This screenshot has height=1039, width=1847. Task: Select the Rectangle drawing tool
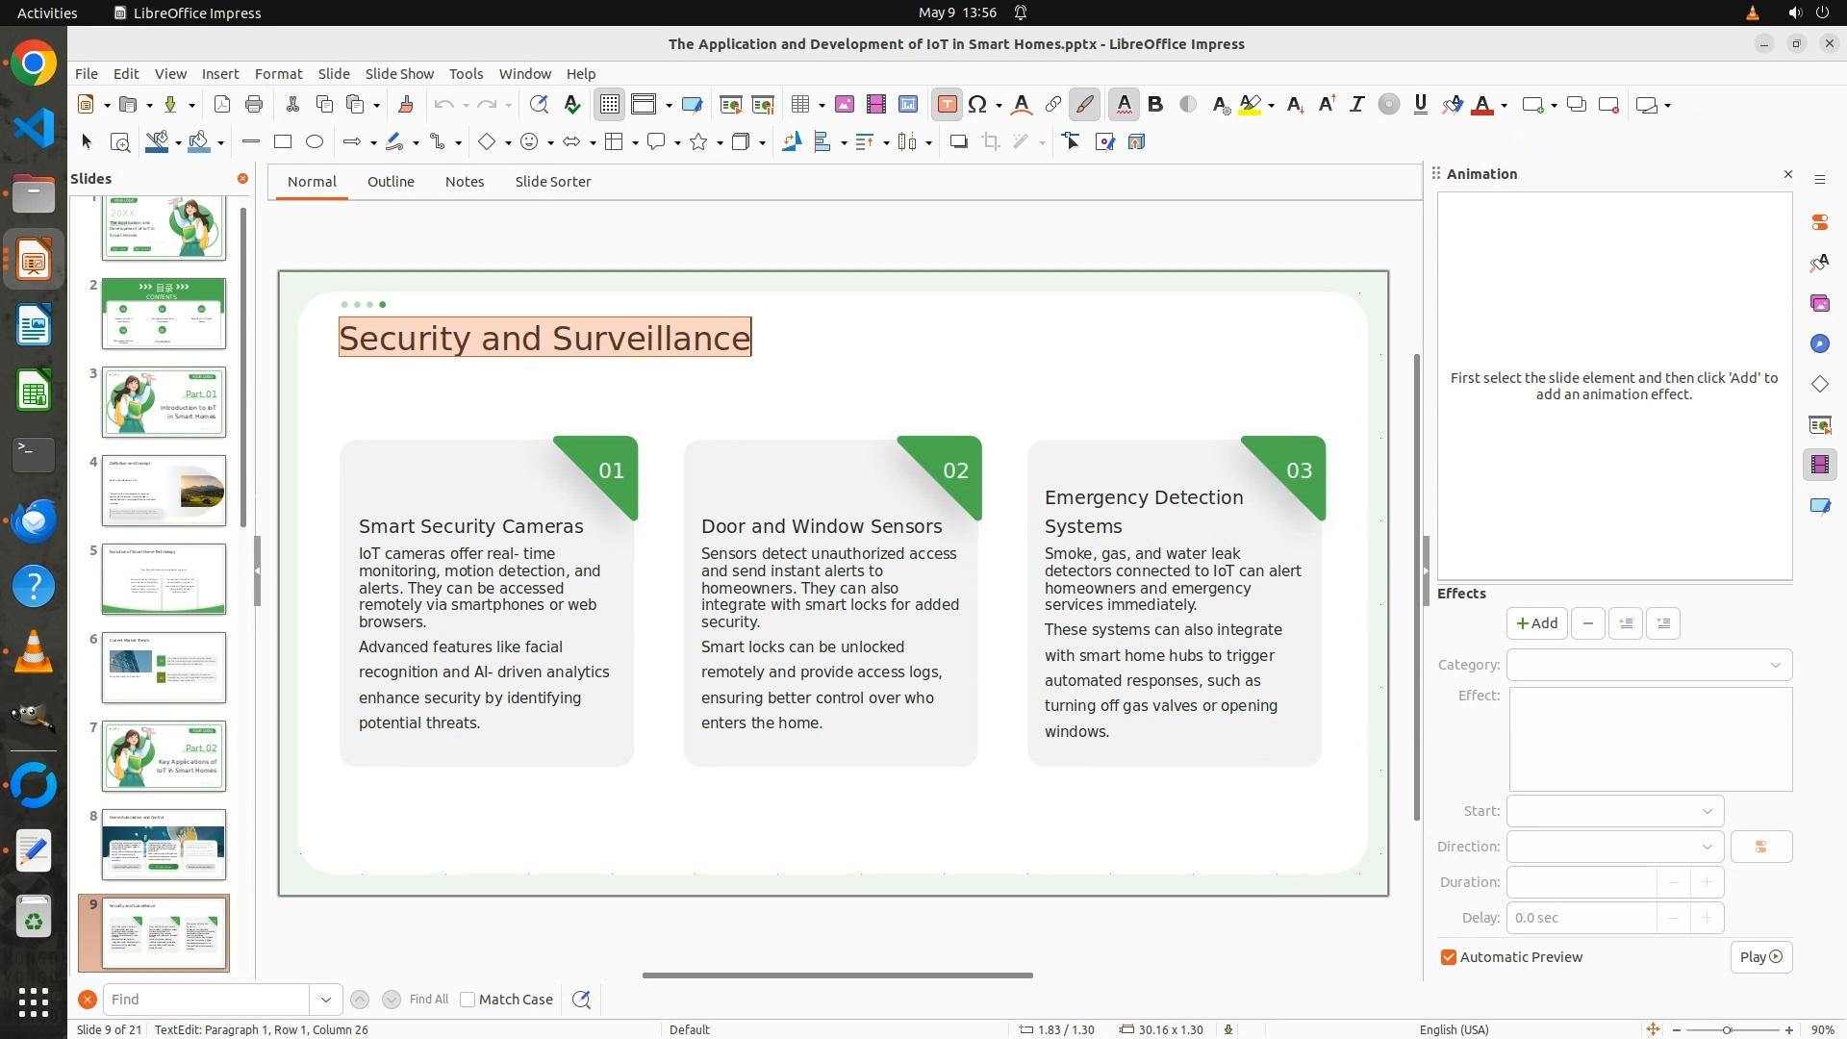(283, 142)
